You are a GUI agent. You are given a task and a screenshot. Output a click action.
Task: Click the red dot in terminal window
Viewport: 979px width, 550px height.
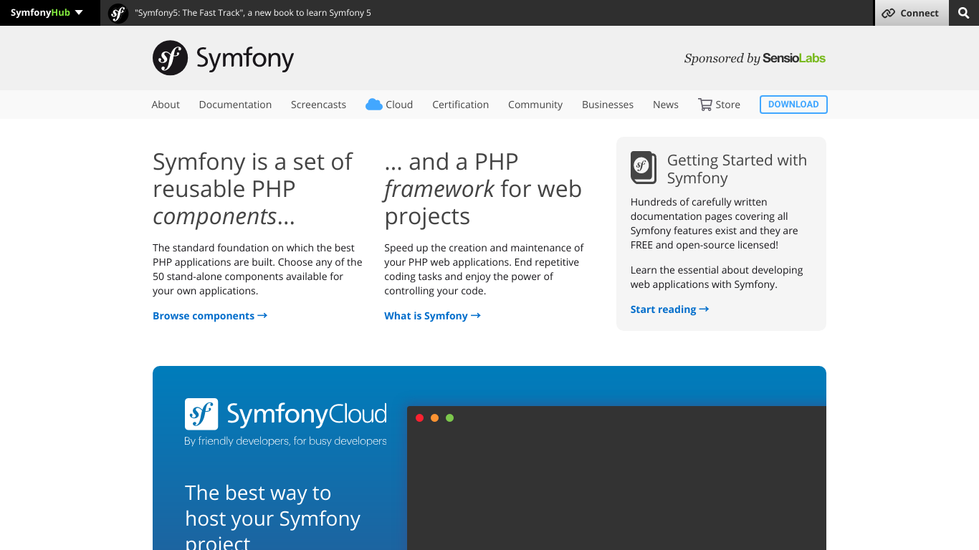click(x=420, y=418)
